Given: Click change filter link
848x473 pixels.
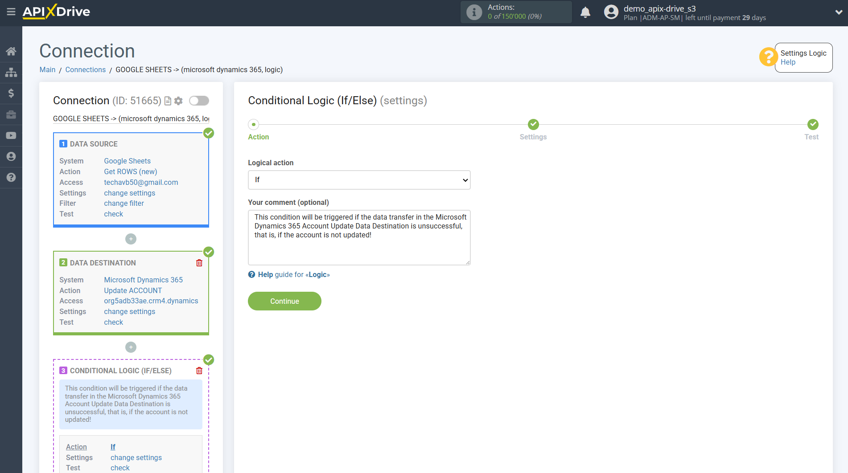Looking at the screenshot, I should pos(124,203).
